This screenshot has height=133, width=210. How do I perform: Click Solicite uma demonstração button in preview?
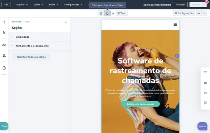(140, 104)
